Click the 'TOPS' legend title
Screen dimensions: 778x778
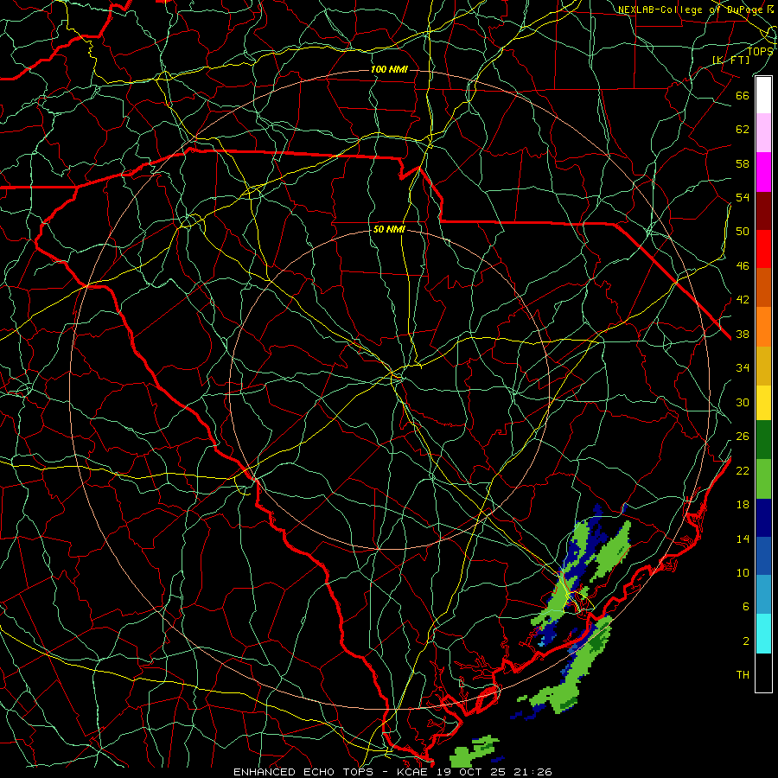tap(760, 51)
